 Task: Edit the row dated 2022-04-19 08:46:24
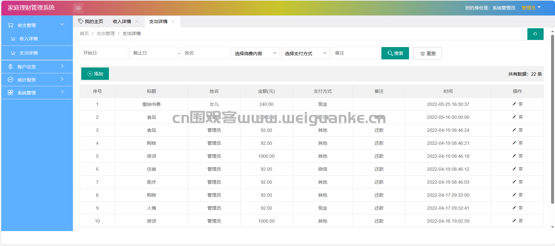(x=514, y=130)
